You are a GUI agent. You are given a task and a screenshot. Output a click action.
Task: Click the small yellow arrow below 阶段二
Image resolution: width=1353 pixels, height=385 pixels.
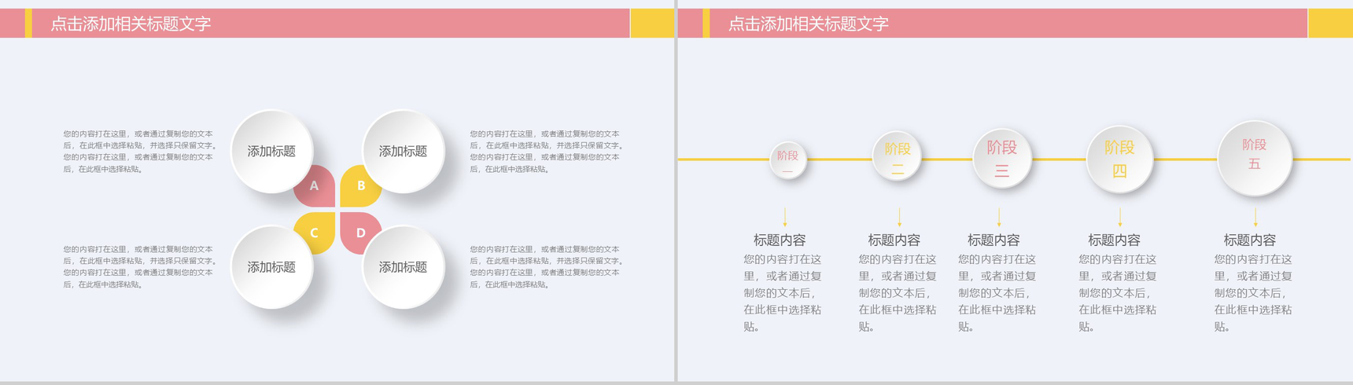(x=899, y=217)
